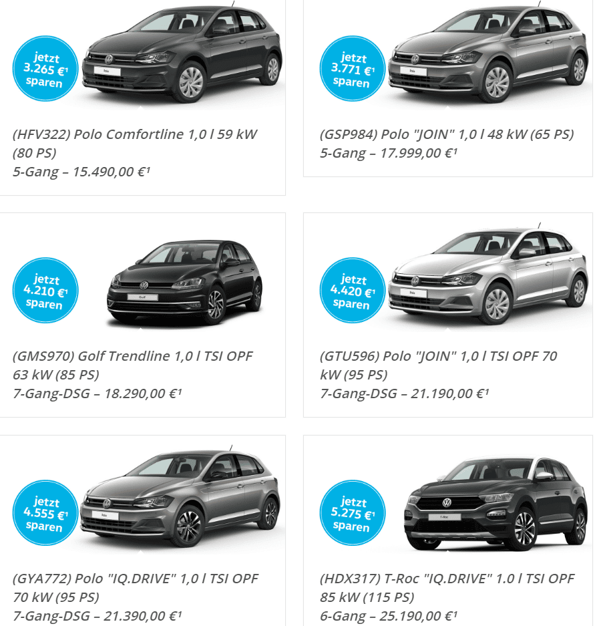
Task: Select the (GTU596) Polo JOIN offer title
Action: point(438,365)
